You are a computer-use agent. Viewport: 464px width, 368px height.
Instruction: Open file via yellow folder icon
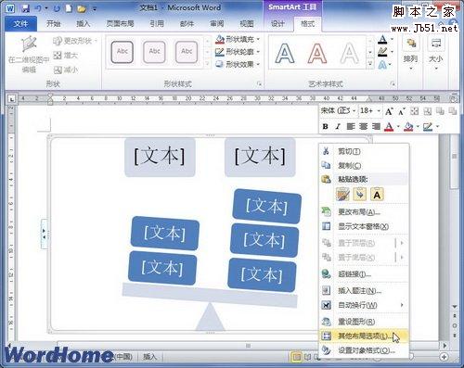pyautogui.click(x=82, y=8)
